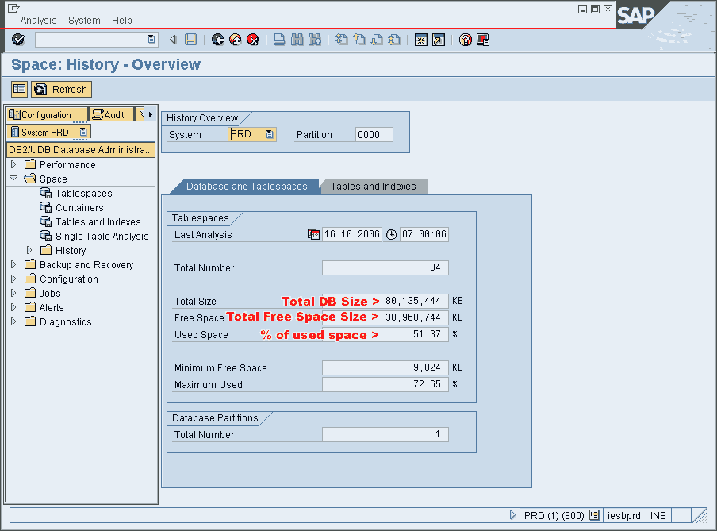The height and width of the screenshot is (531, 717).
Task: Click the calendar icon by Last Analysis date
Action: click(313, 234)
